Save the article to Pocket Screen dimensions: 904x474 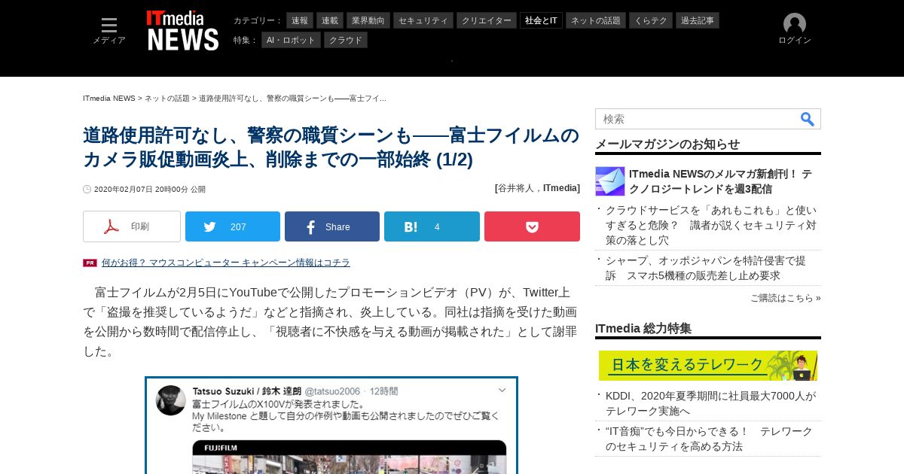tap(532, 226)
